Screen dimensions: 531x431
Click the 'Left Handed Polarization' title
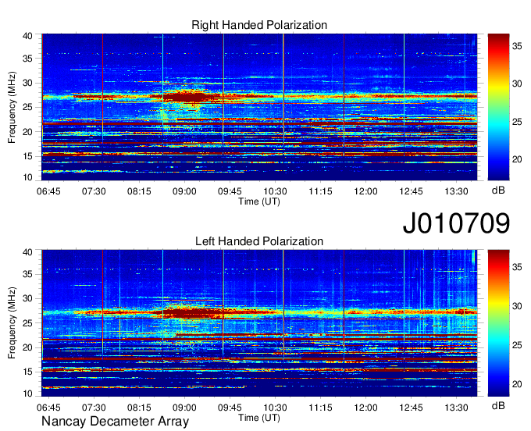pos(259,241)
